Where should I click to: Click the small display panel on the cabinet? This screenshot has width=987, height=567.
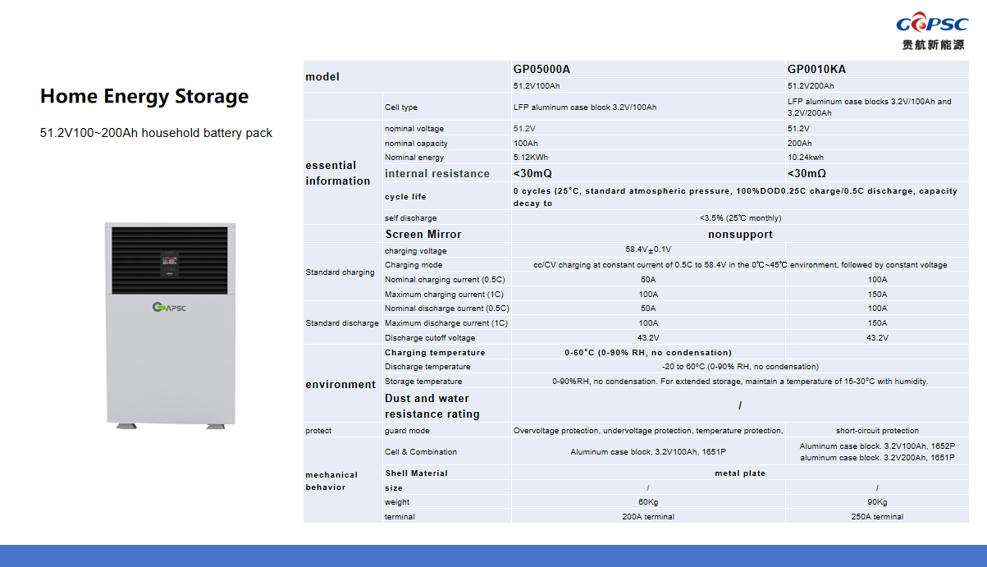(x=170, y=263)
